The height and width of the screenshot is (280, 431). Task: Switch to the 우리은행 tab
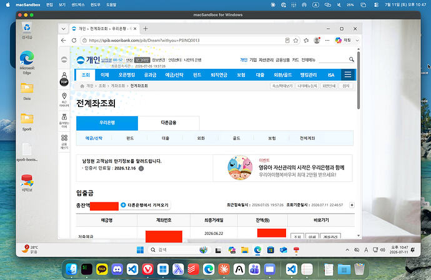[x=107, y=123]
